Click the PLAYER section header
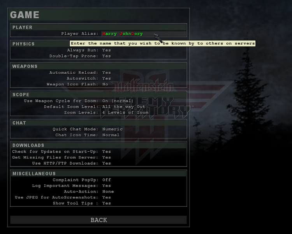Viewport: 292px width, 234px height. tap(99, 27)
